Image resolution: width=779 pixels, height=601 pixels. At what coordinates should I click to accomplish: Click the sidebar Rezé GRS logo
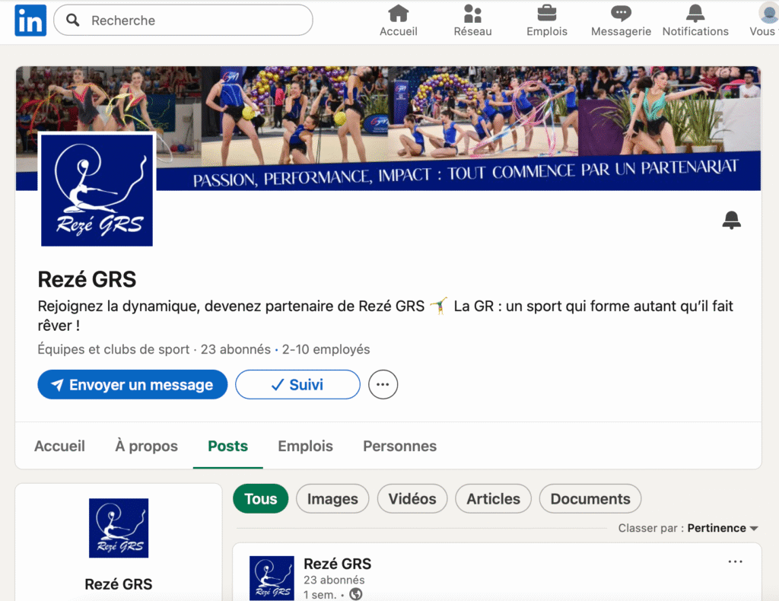[119, 528]
